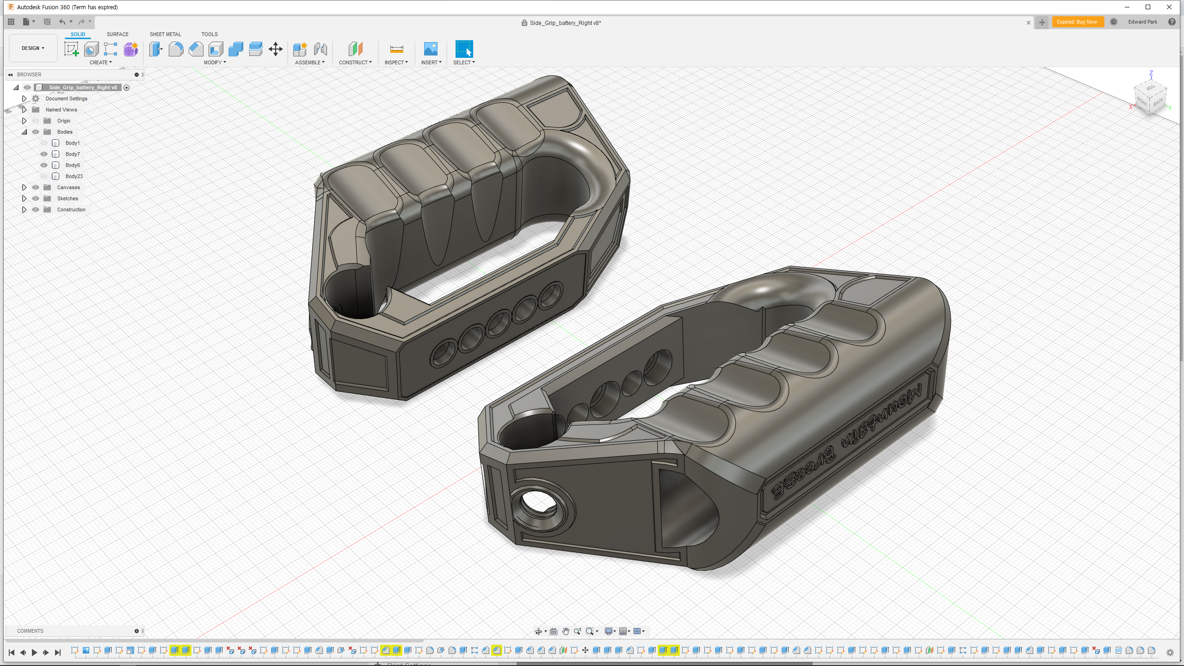The height and width of the screenshot is (666, 1184).
Task: Open the CONSTRUCT menu dropdown
Action: [x=355, y=62]
